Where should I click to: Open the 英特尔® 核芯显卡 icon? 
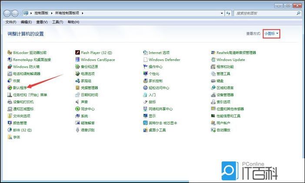145,123
